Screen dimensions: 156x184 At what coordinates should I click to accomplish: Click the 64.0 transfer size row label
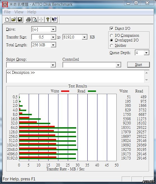coord(14,127)
